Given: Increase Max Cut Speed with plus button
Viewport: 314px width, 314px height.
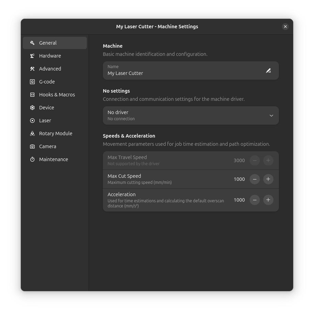Looking at the screenshot, I should [268, 179].
